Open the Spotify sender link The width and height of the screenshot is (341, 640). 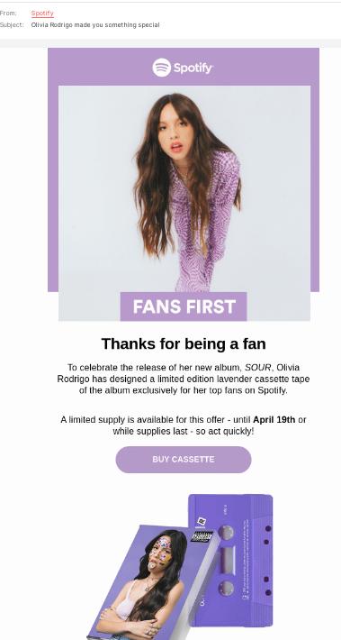click(42, 13)
